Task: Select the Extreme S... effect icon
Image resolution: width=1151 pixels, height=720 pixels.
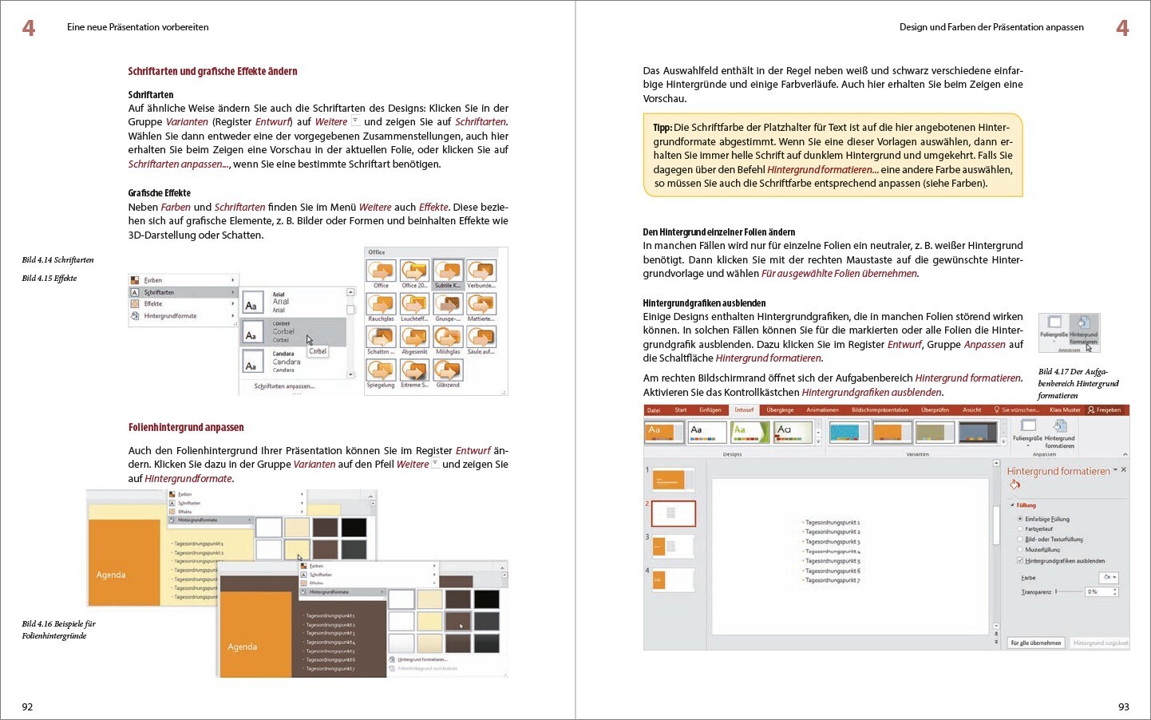Action: pyautogui.click(x=414, y=374)
